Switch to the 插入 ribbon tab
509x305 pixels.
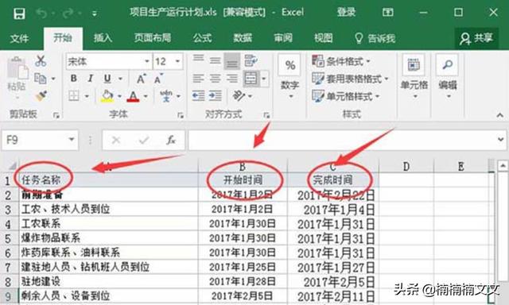point(103,38)
